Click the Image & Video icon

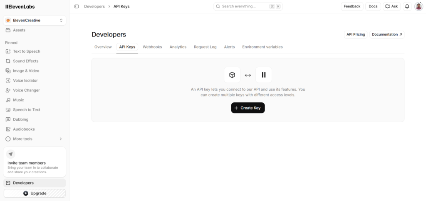[8, 70]
